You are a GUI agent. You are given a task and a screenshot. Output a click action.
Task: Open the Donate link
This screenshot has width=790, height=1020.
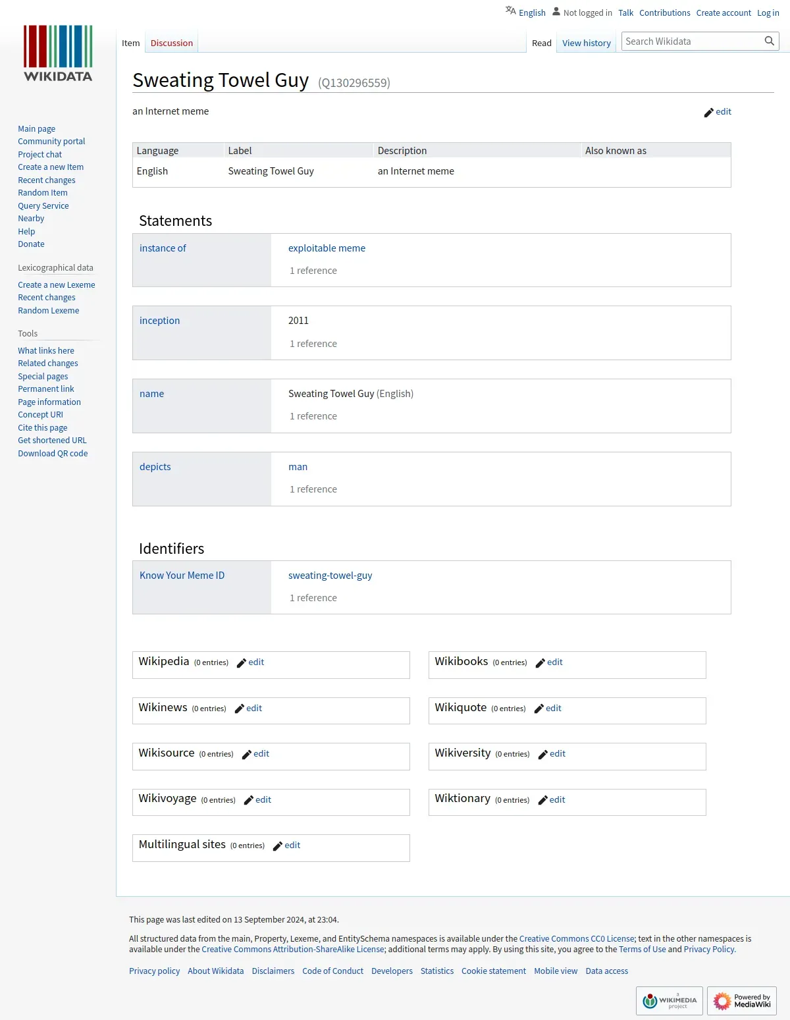(31, 244)
